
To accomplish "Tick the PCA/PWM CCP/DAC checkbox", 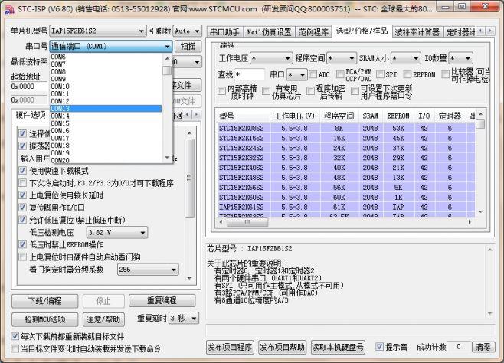I will (340, 74).
